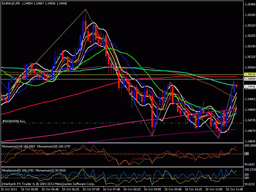Click the 18 Oct 10:25 time axis label

click(193, 190)
